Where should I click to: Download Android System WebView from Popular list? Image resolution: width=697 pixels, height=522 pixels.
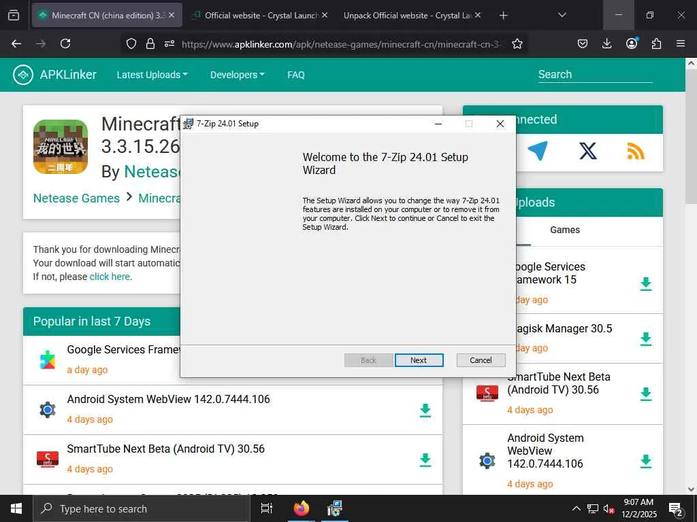click(425, 410)
